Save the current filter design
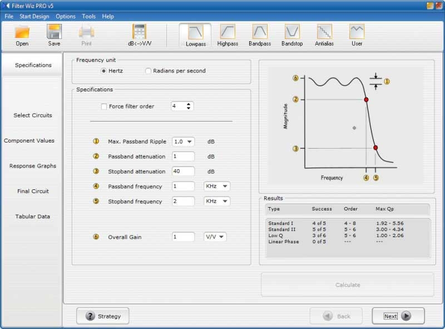Image resolution: width=445 pixels, height=329 pixels. [x=54, y=35]
